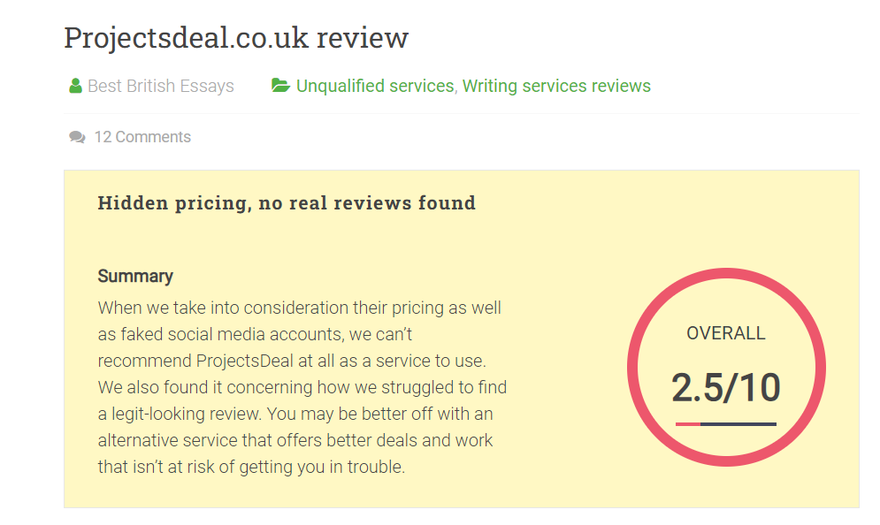Open the Unqualified services category link
This screenshot has width=880, height=525.
click(375, 86)
